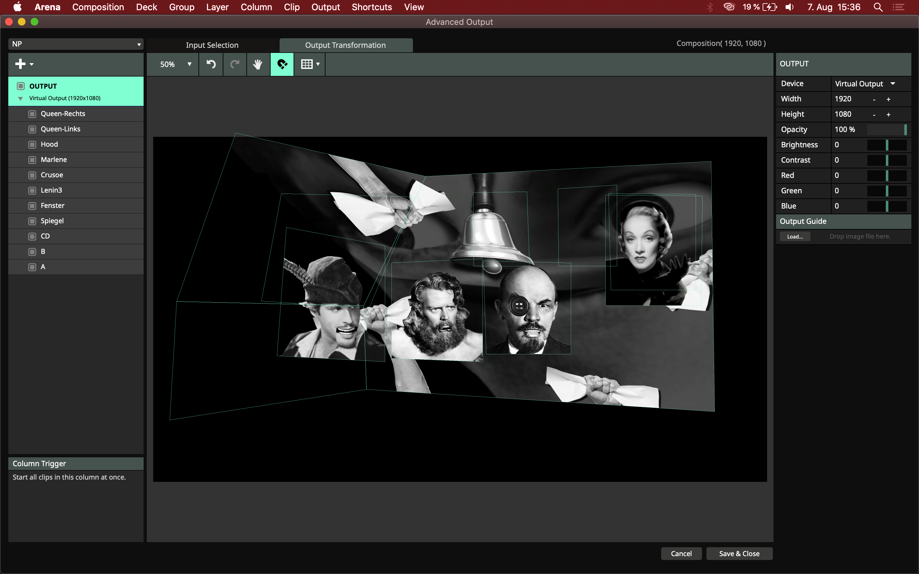Toggle the Queen-Rechts slice checkbox
919x574 pixels.
click(x=32, y=114)
